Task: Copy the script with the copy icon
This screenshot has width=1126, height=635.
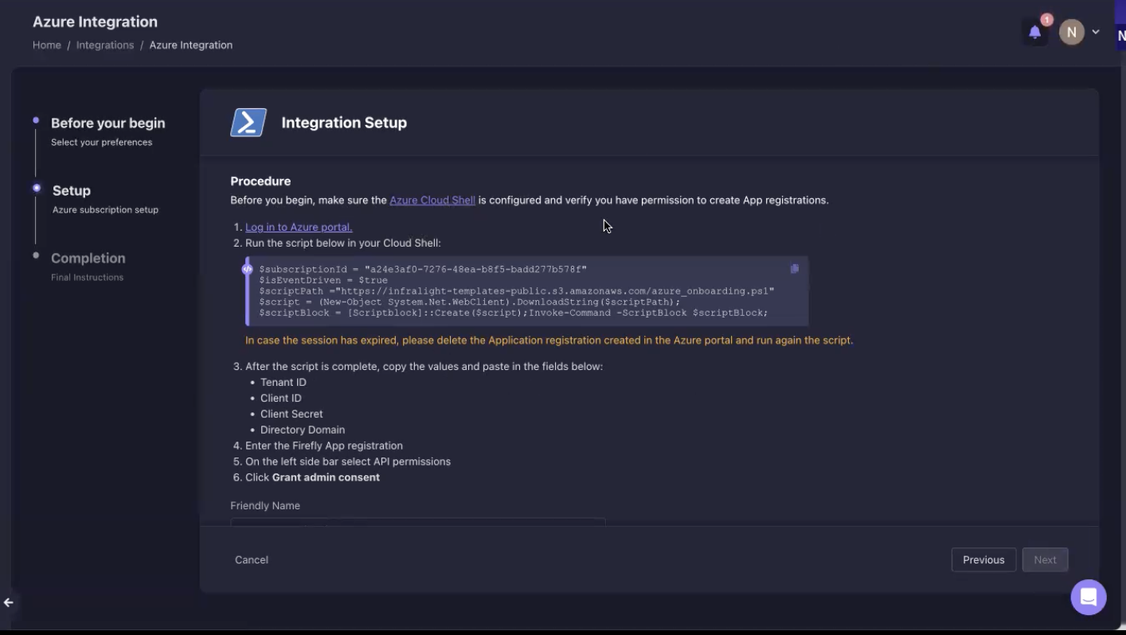Action: pos(794,269)
